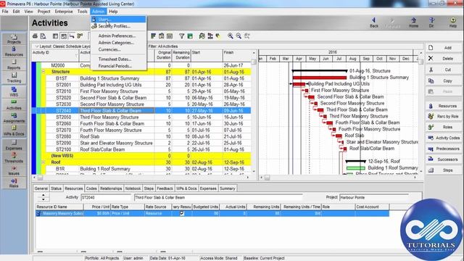Viewport: 464px width, 261px height.
Task: Click the Back navigation arrow
Action: click(374, 22)
